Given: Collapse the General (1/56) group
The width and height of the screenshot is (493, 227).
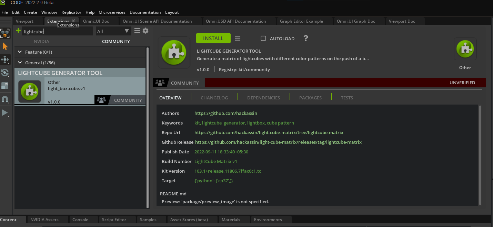Looking at the screenshot, I should pos(20,63).
